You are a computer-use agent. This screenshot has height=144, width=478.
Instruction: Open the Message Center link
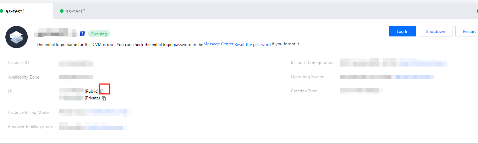218,44
